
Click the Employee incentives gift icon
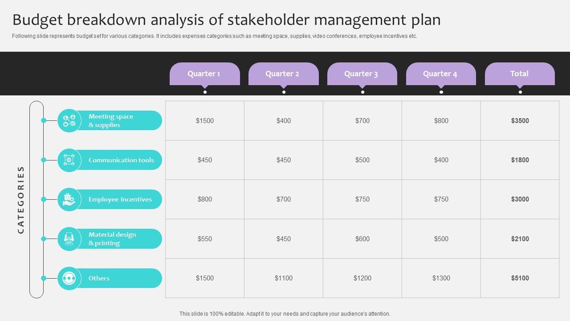pyautogui.click(x=69, y=199)
